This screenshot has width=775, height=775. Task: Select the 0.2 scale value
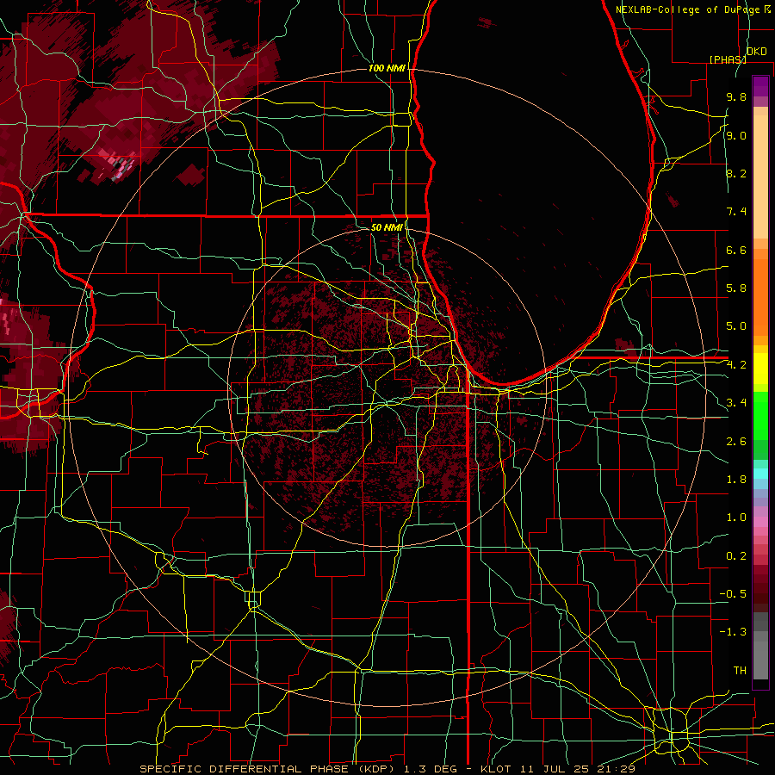(x=736, y=556)
